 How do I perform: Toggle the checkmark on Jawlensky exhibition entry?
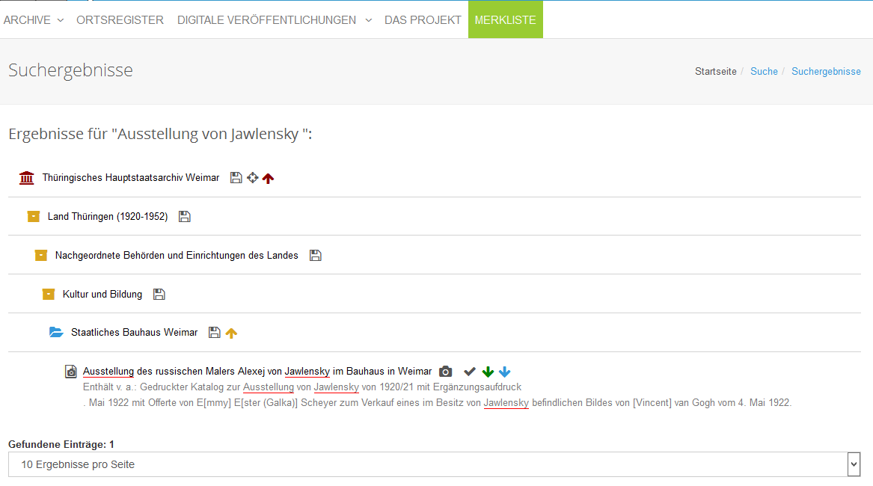click(x=470, y=372)
